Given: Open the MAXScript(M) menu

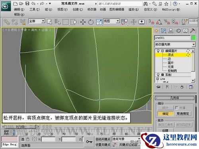Looking at the screenshot, I should coord(171,10).
